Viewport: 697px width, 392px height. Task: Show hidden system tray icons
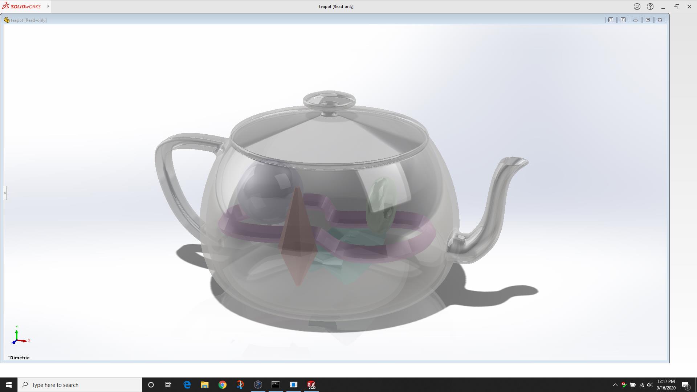tap(615, 385)
